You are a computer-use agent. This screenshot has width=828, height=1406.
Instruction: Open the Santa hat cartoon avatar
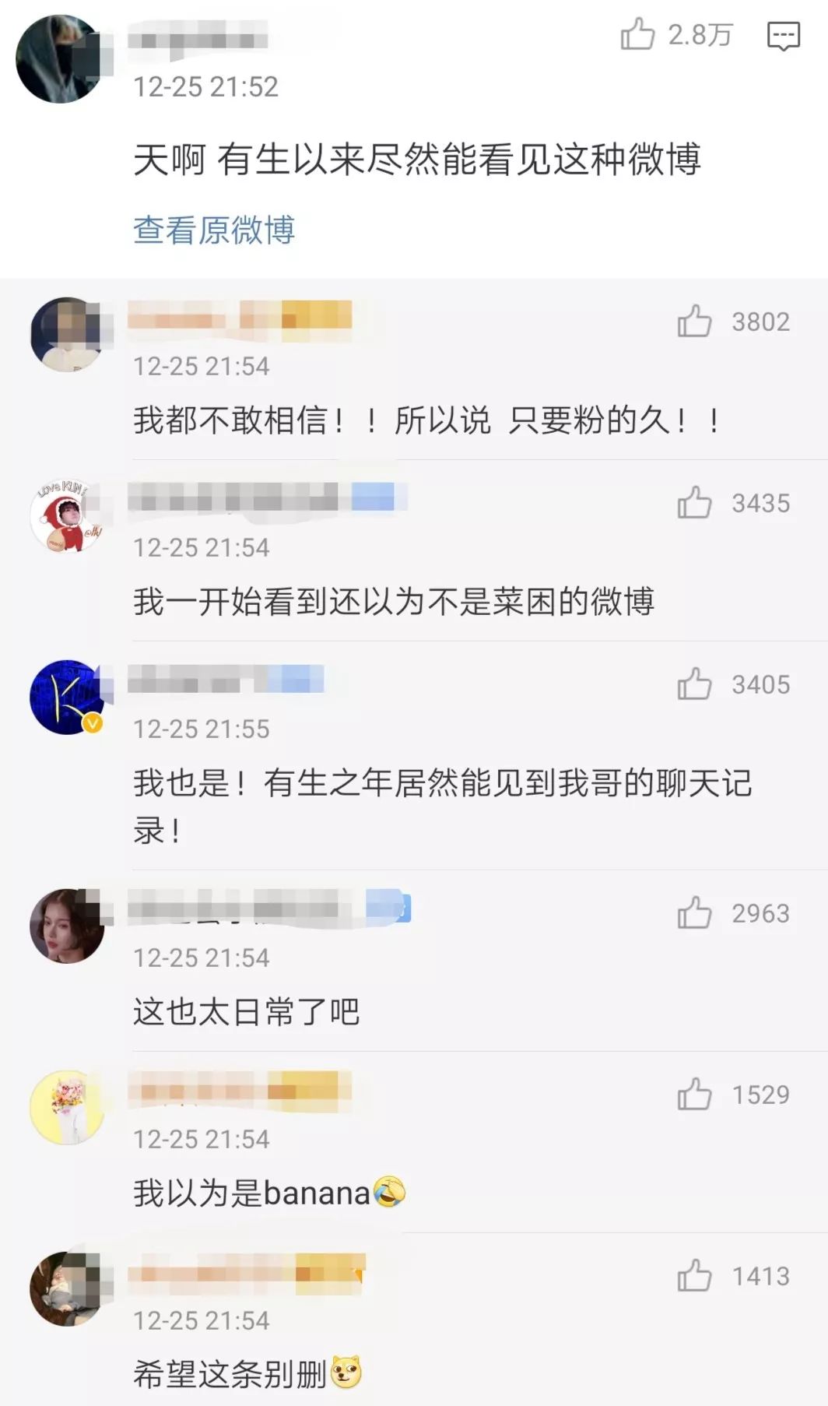(x=67, y=515)
